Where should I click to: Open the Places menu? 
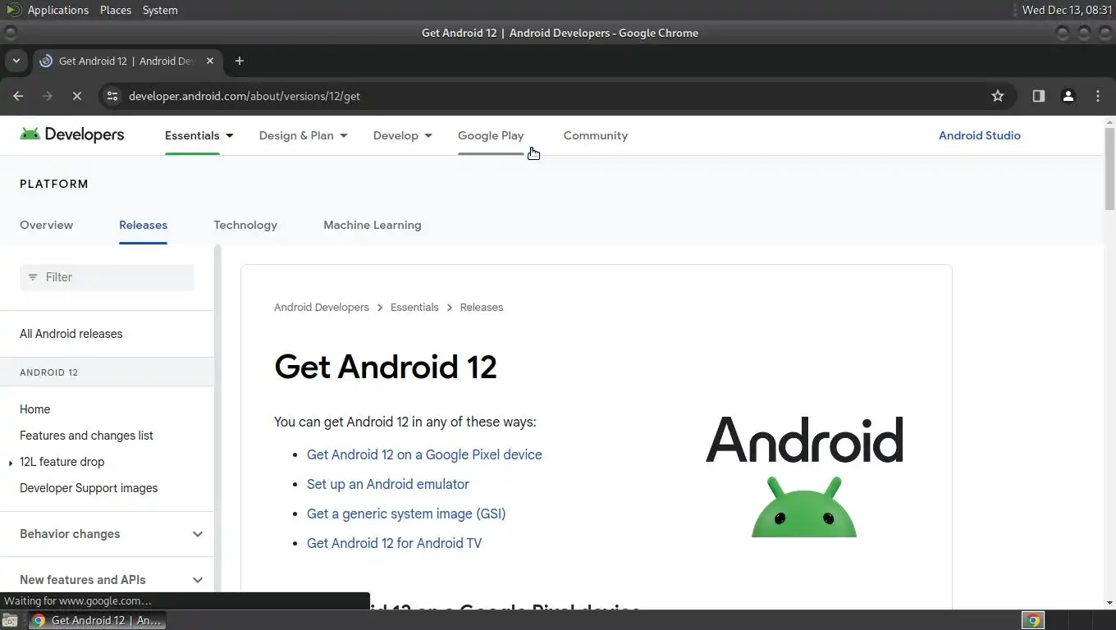pos(116,10)
